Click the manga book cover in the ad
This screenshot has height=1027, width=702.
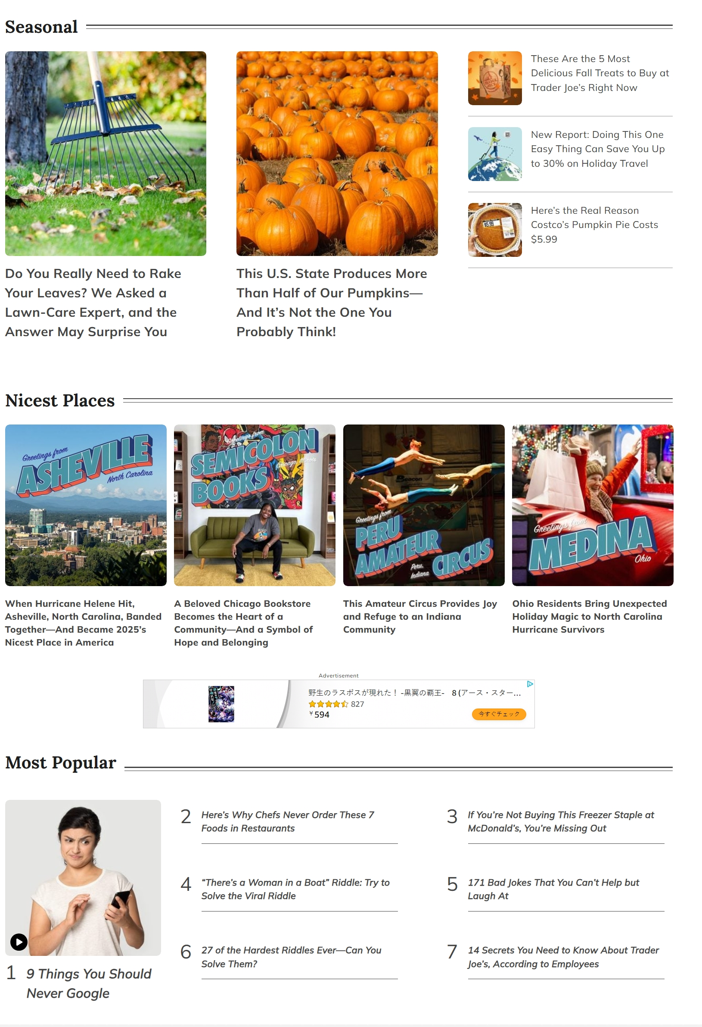click(221, 704)
